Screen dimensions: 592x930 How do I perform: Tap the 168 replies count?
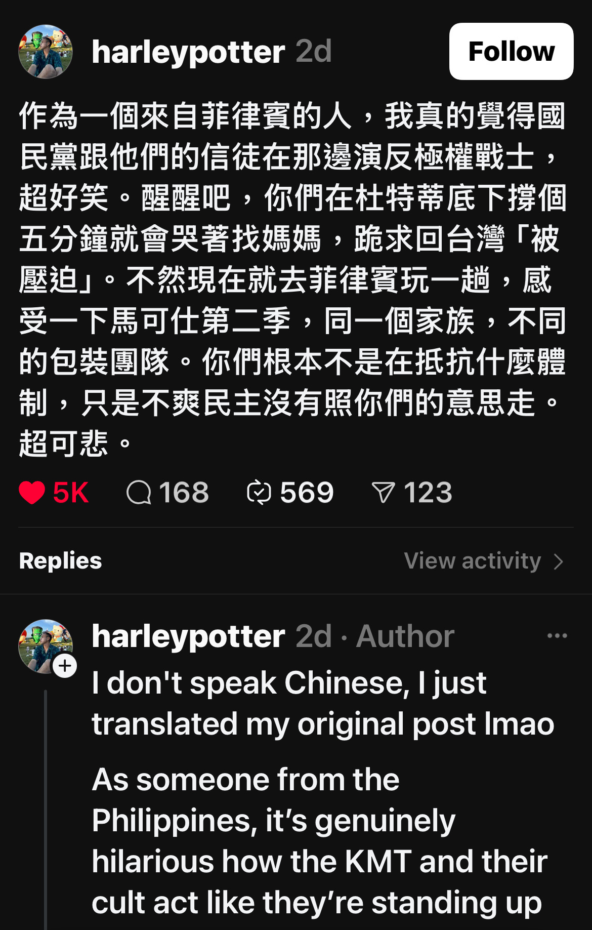[x=184, y=493]
